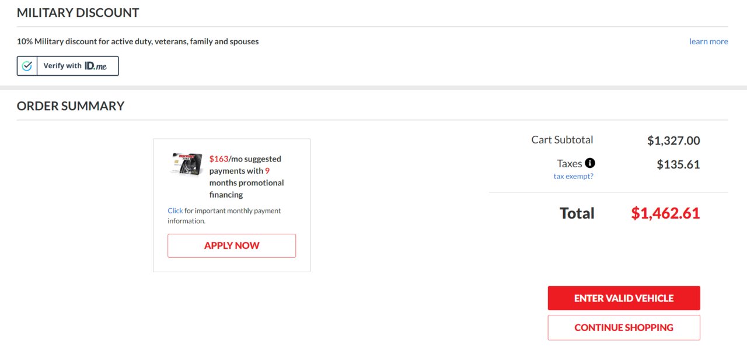The image size is (747, 362).
Task: Click the Taxes label
Action: point(570,164)
